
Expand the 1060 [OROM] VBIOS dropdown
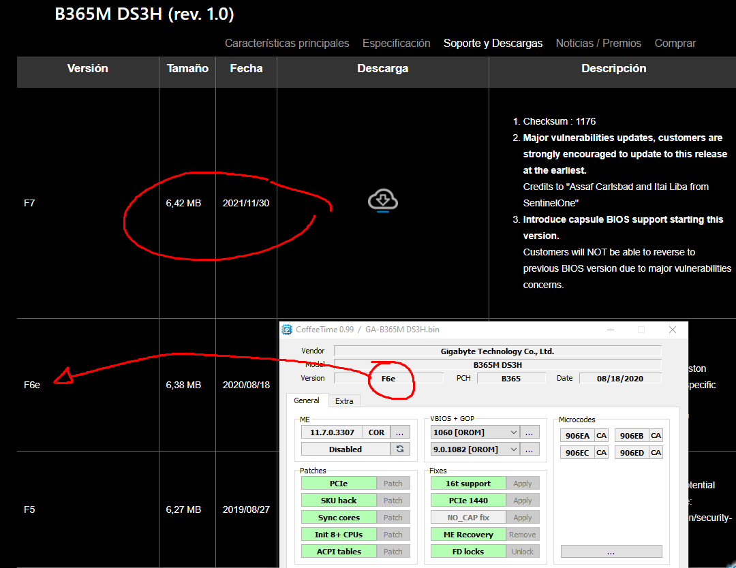pyautogui.click(x=513, y=432)
